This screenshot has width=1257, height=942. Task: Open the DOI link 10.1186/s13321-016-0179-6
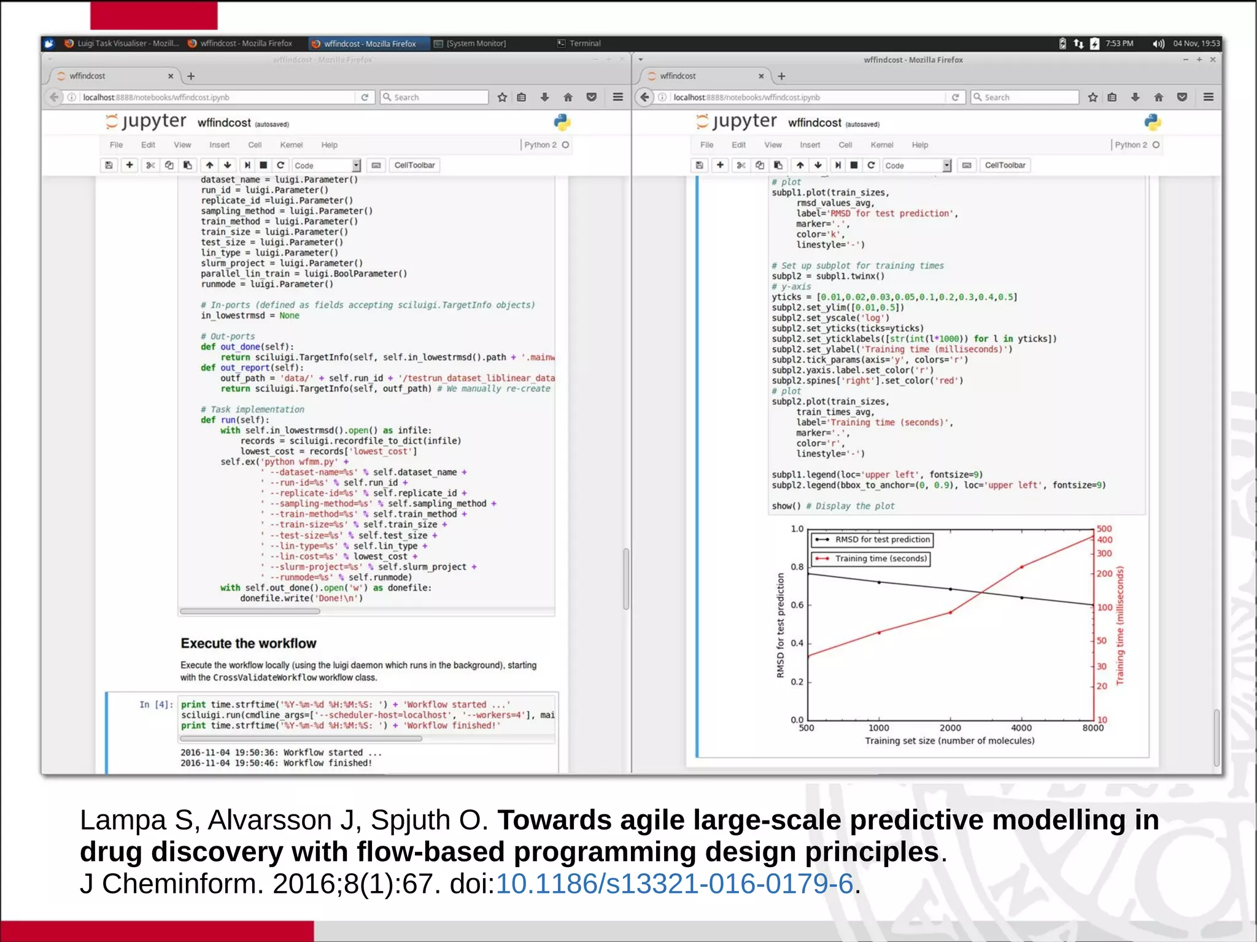[x=674, y=884]
